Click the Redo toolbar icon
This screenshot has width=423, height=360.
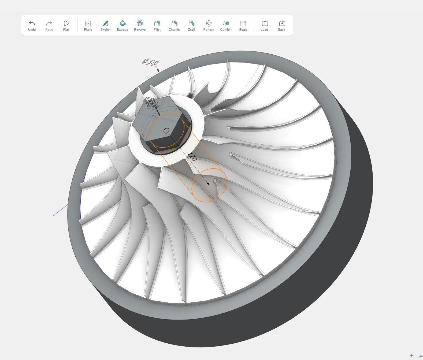49,26
